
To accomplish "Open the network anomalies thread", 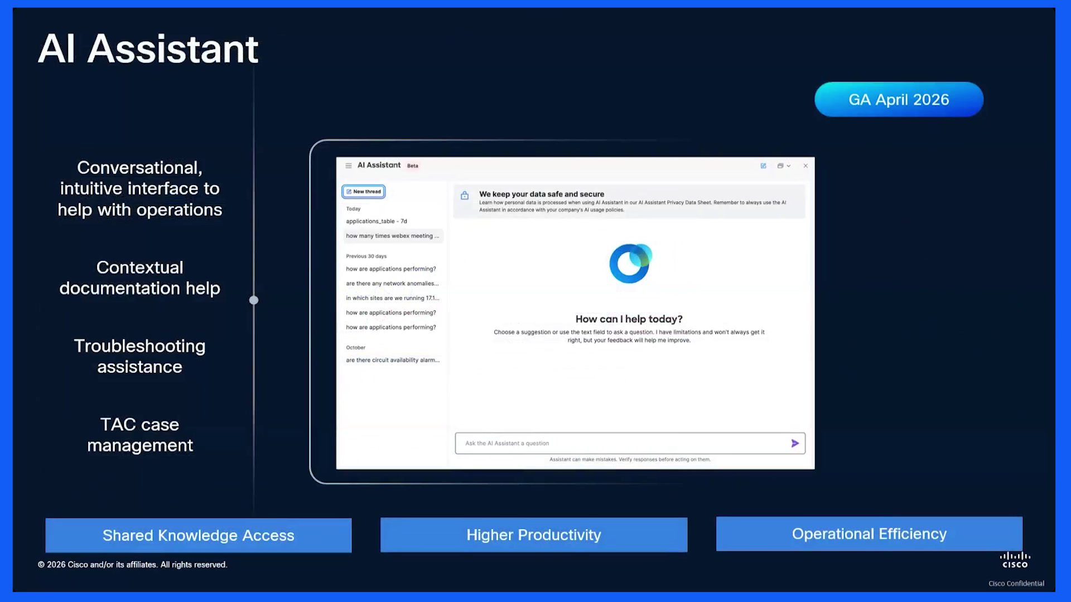I will (x=392, y=284).
